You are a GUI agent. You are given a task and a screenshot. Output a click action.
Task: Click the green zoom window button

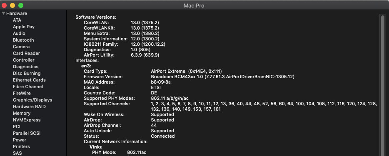click(21, 5)
